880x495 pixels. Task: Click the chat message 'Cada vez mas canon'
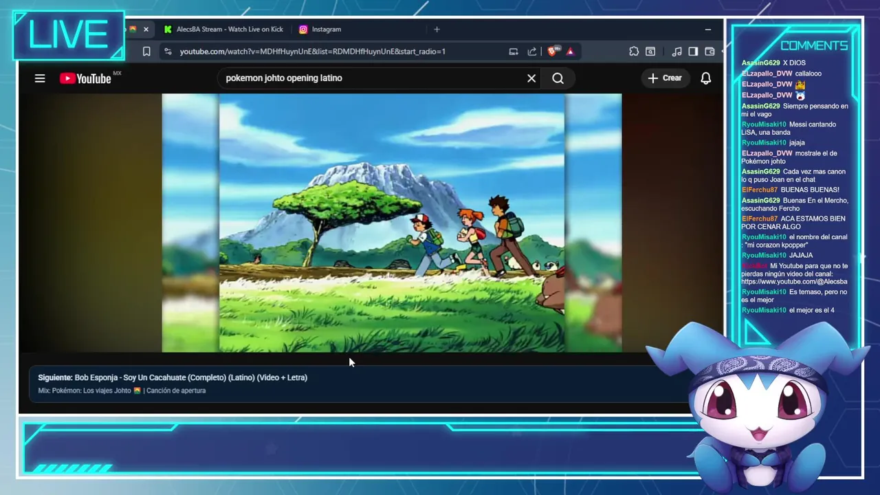pos(793,176)
